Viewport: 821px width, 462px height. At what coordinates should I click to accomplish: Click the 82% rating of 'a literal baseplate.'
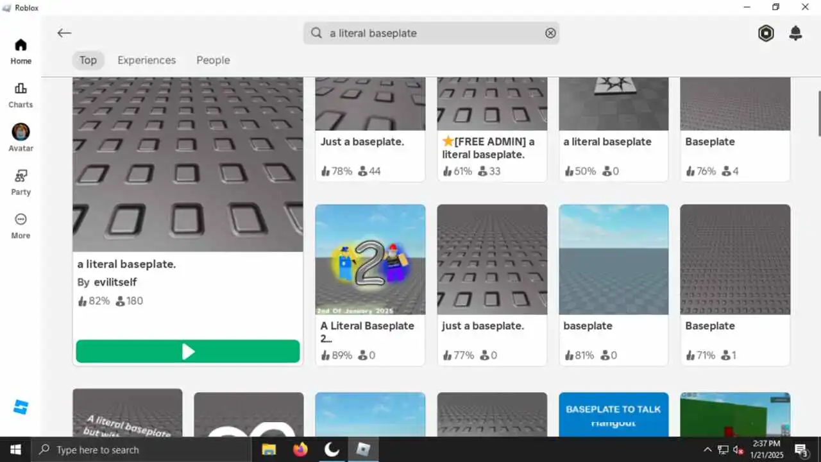tap(94, 301)
